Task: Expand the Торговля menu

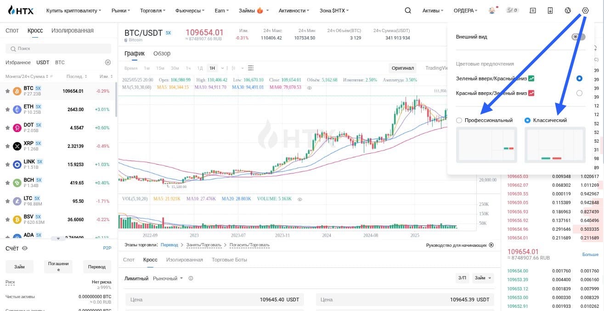Action: point(153,11)
